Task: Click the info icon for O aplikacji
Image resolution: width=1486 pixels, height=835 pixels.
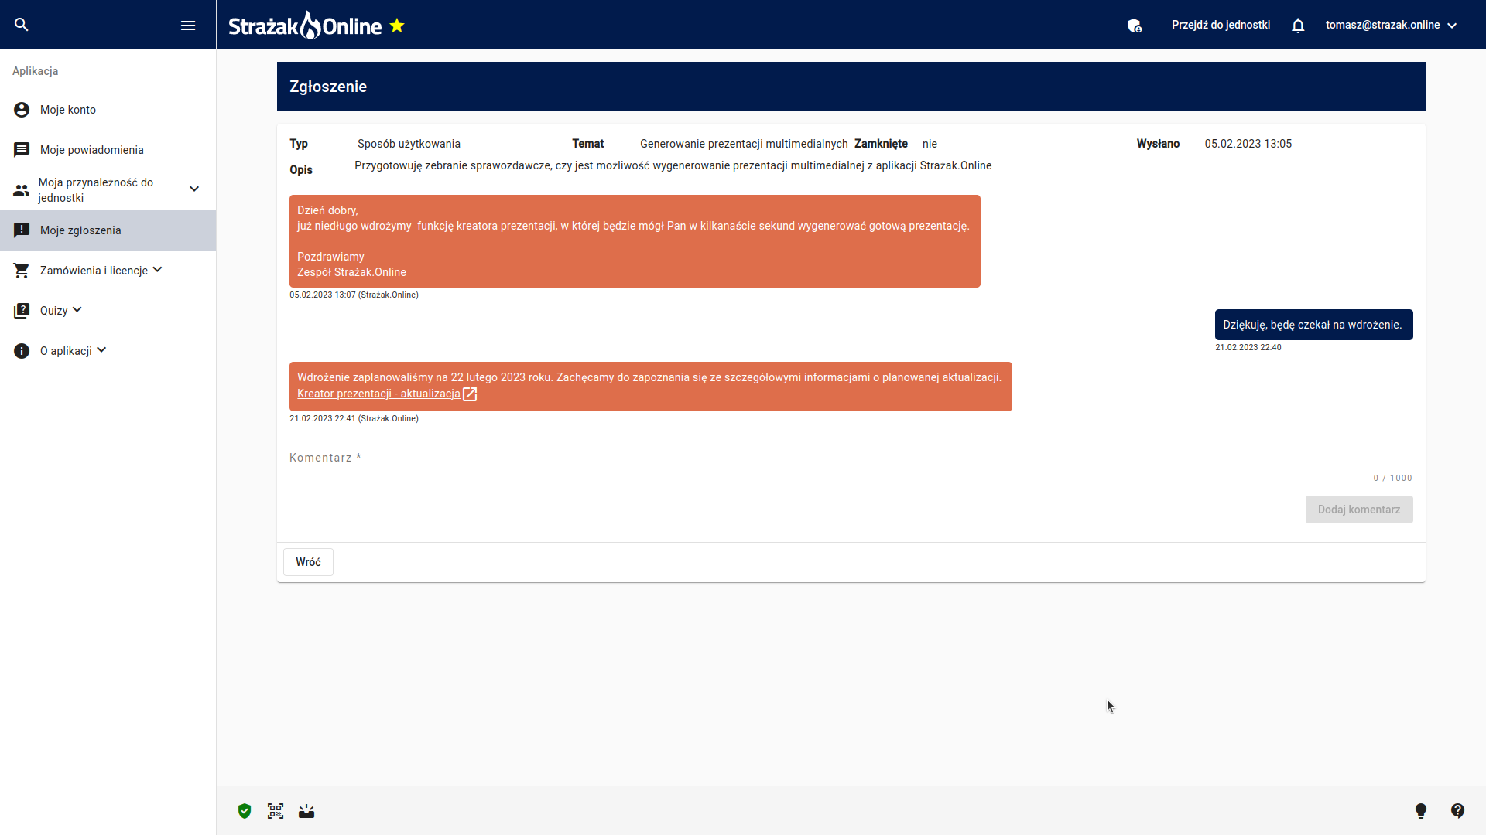Action: point(22,351)
